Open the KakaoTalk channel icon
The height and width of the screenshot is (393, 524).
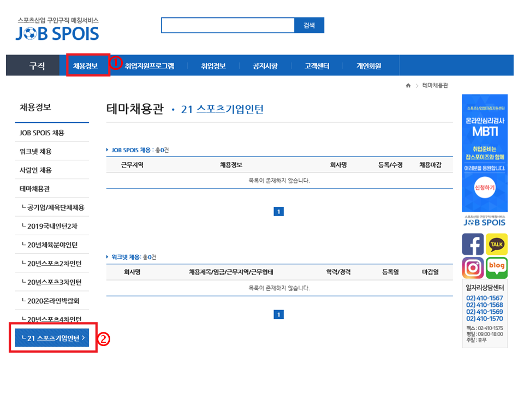click(496, 244)
